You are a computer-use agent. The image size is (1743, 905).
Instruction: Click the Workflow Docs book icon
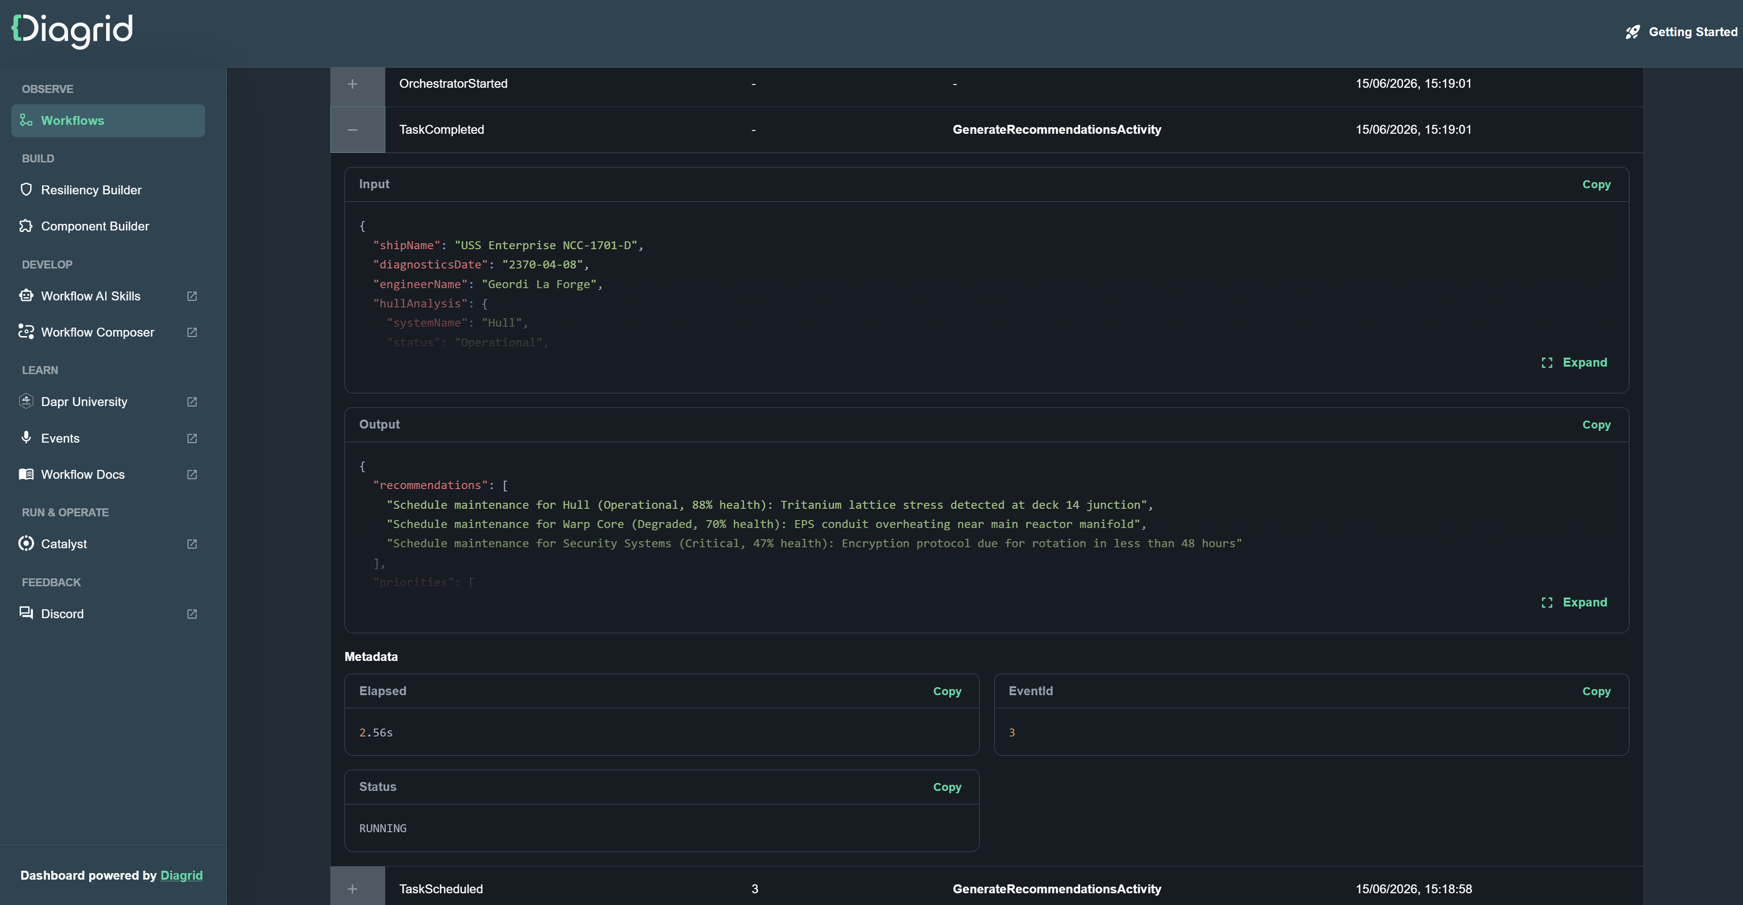point(26,474)
